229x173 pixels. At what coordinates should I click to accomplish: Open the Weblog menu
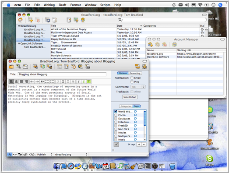point(49,5)
